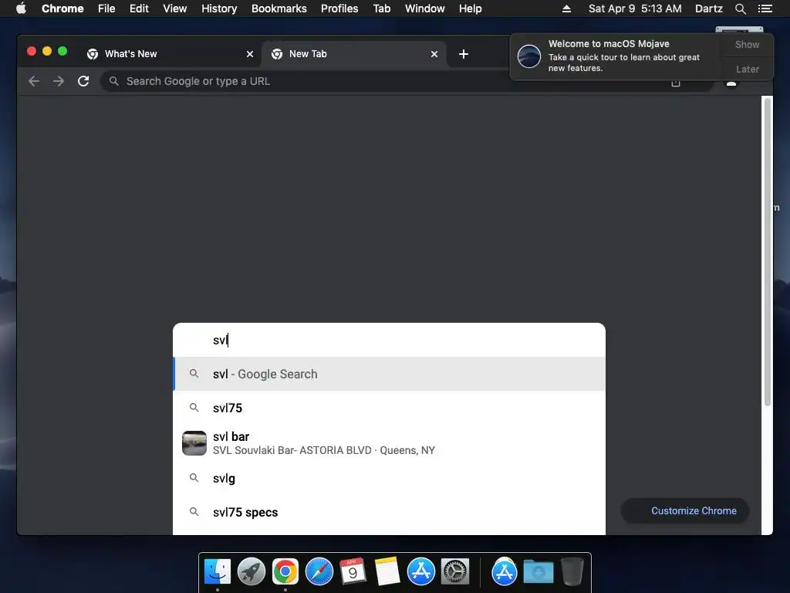The width and height of the screenshot is (790, 593).
Task: Open the File menu
Action: 106,8
